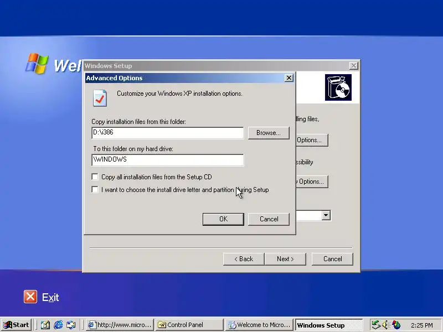
Task: Click the 2:25 PM system clock
Action: pos(421,325)
